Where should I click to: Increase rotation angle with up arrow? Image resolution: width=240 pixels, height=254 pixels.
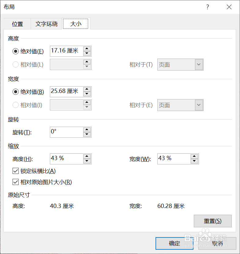pos(87,129)
